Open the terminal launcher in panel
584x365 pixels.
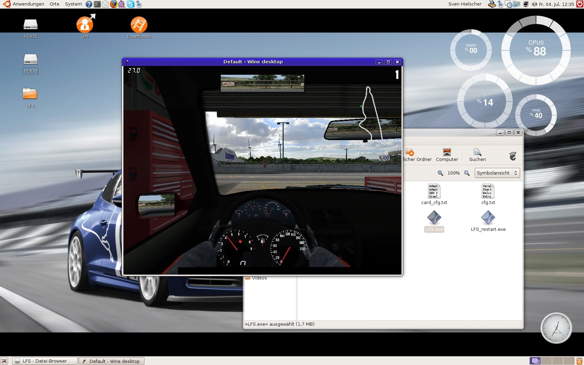97,4
